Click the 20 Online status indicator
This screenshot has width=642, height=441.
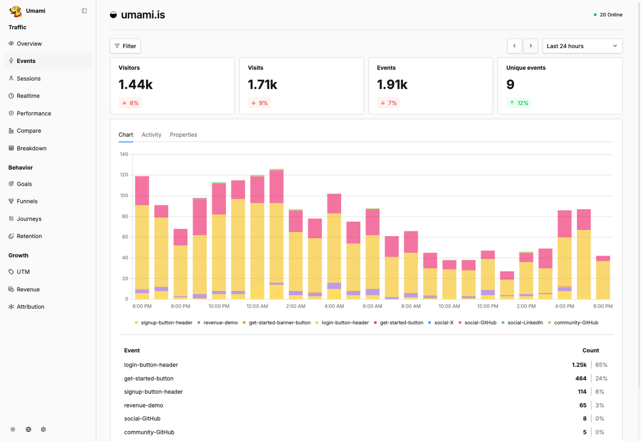(x=608, y=15)
